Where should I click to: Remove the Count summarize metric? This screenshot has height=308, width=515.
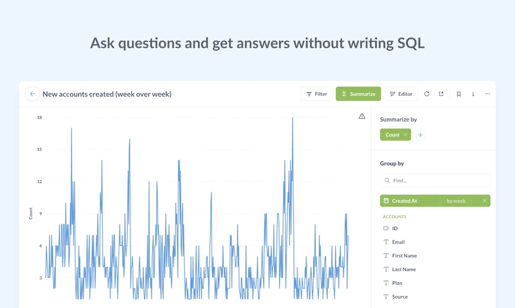[x=405, y=135]
